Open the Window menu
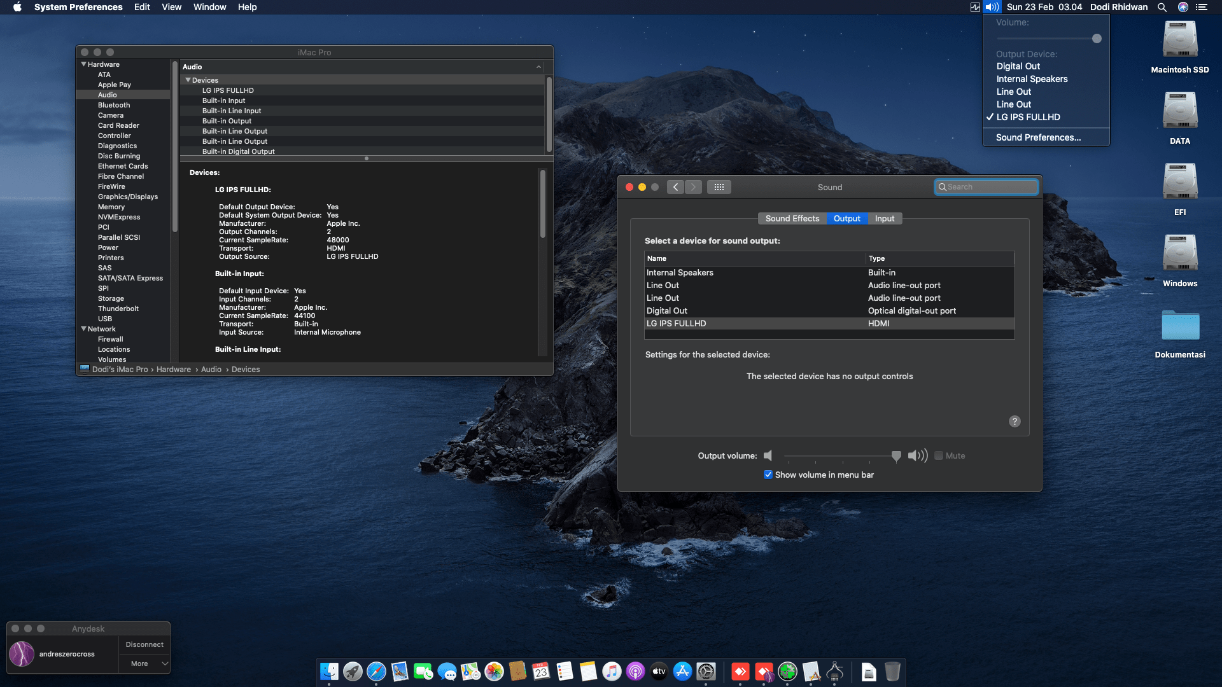The height and width of the screenshot is (687, 1222). 210,7
